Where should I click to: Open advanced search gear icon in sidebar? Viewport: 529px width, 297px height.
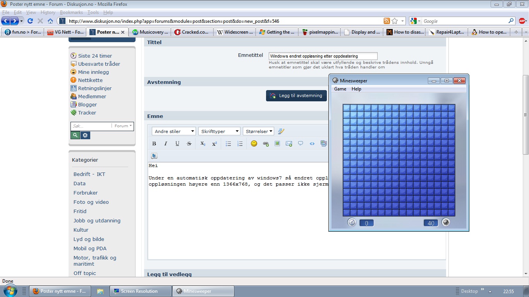[86, 135]
